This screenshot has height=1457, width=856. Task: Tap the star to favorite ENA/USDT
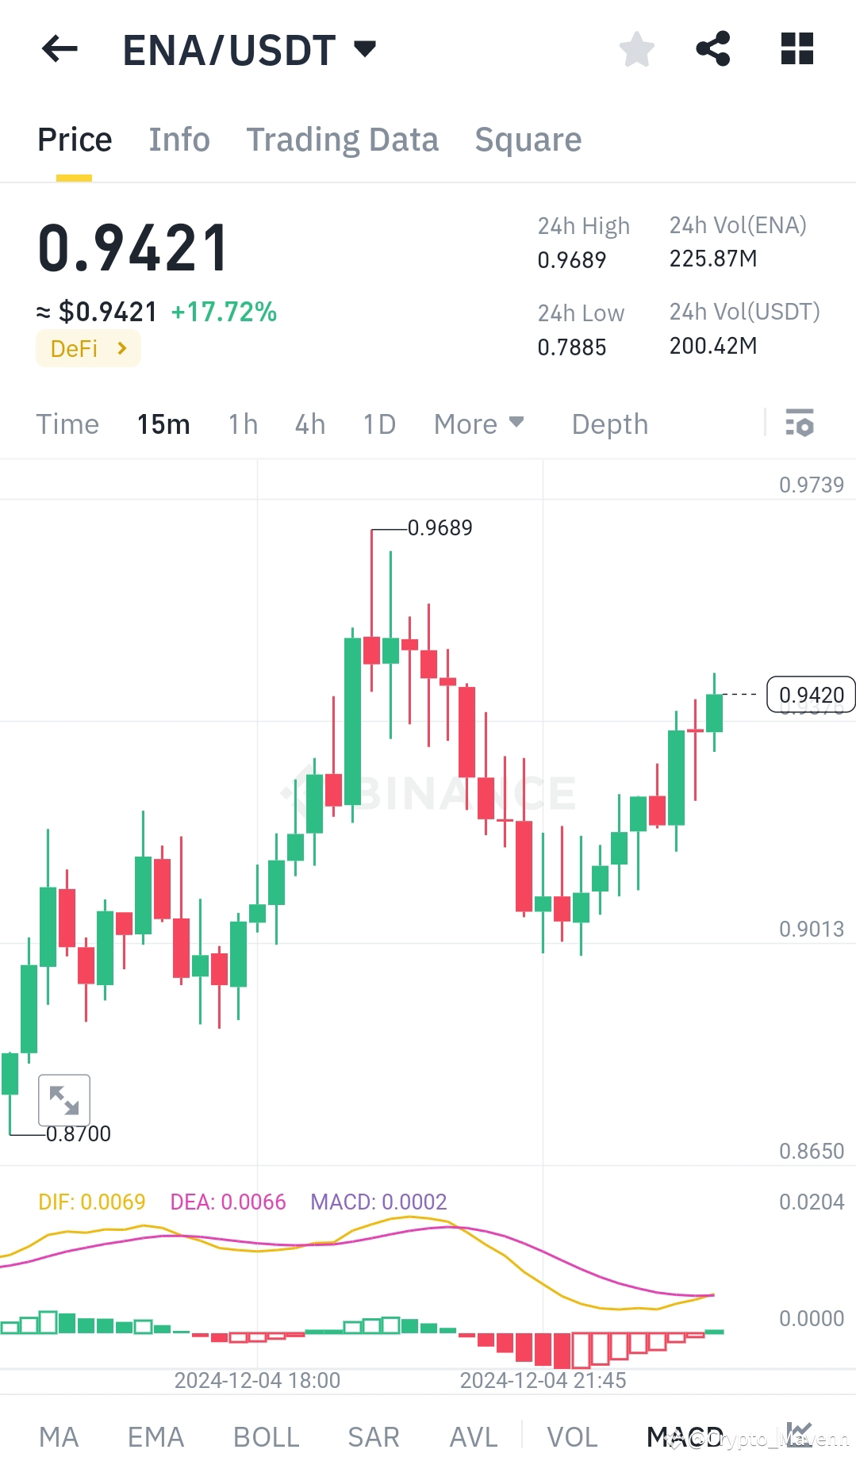point(637,49)
